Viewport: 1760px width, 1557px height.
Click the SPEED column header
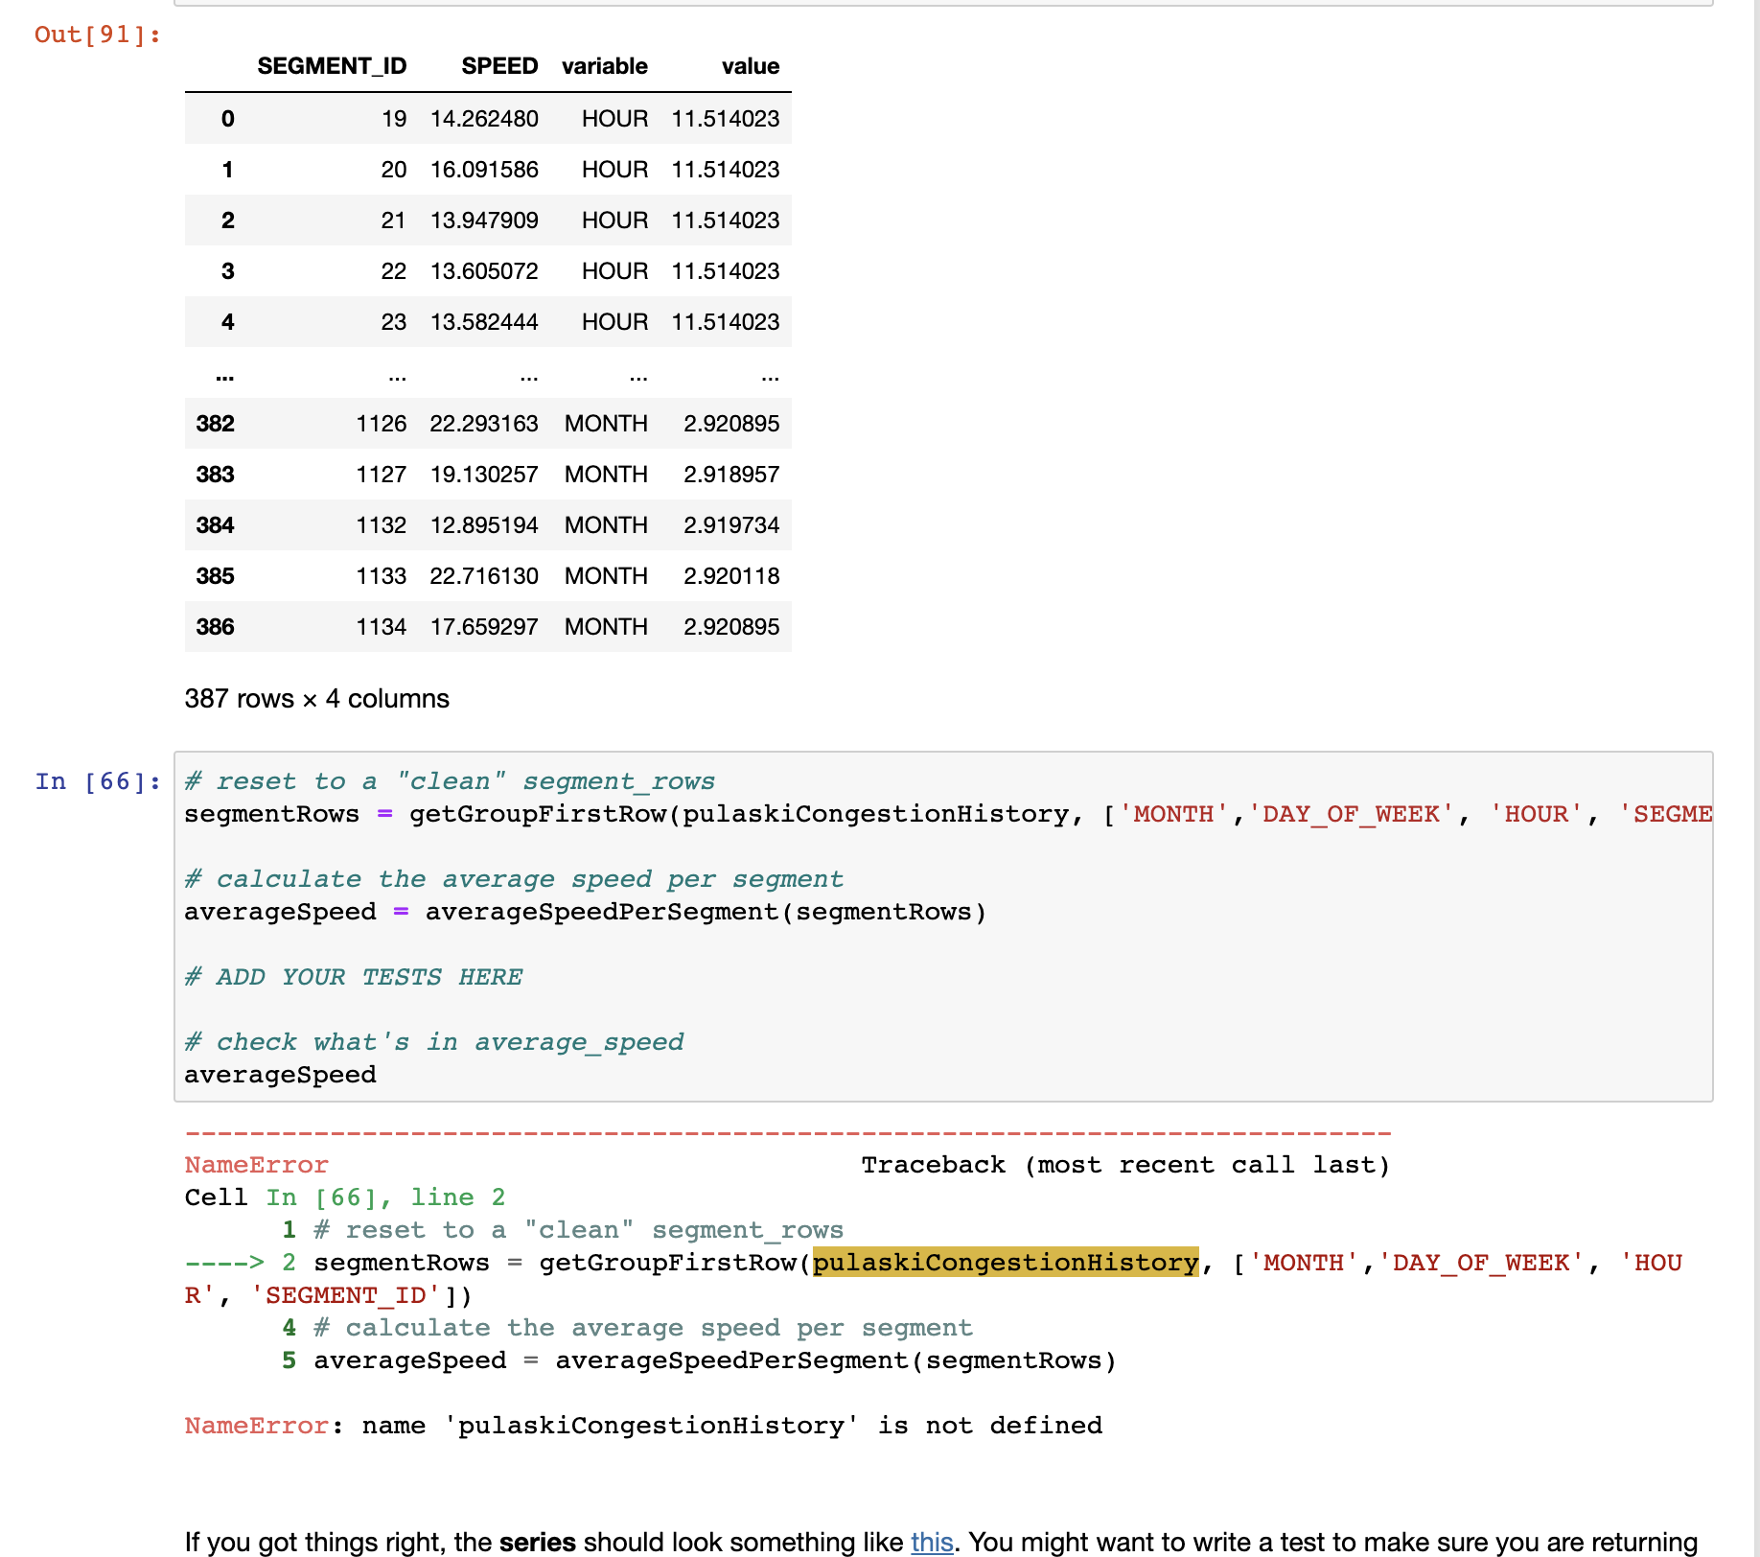coord(499,65)
